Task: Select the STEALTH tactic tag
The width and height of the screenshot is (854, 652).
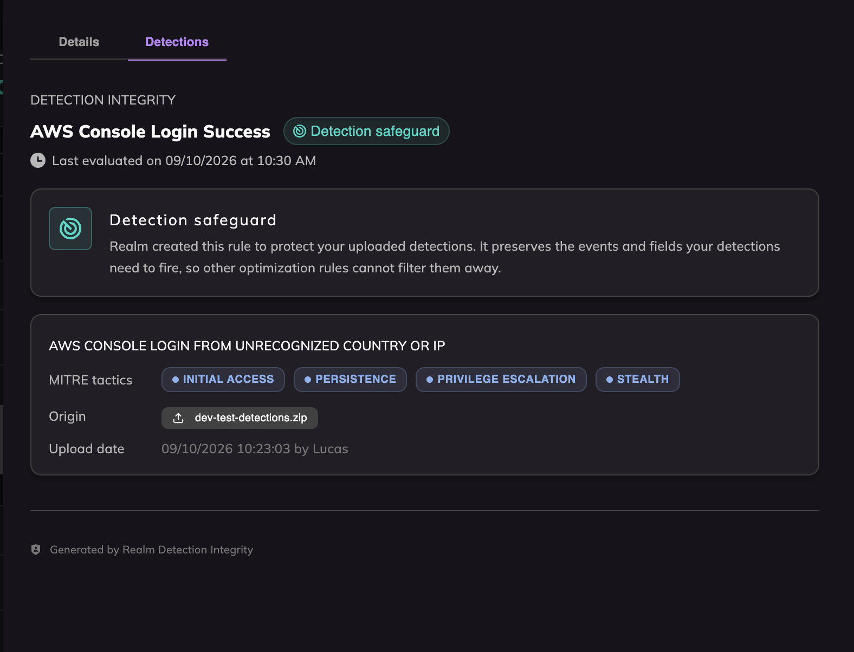Action: point(638,380)
